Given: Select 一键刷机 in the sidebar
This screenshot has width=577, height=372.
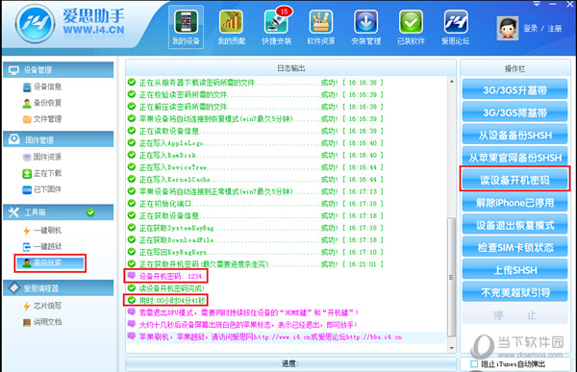Looking at the screenshot, I should pyautogui.click(x=42, y=231).
